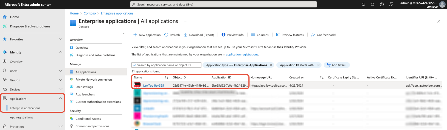Select Enterprise applications in sidebar
The image size is (447, 130).
point(25,108)
